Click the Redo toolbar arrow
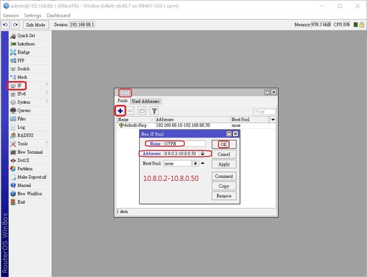Viewport: 367px width, 277px height. 15,24
